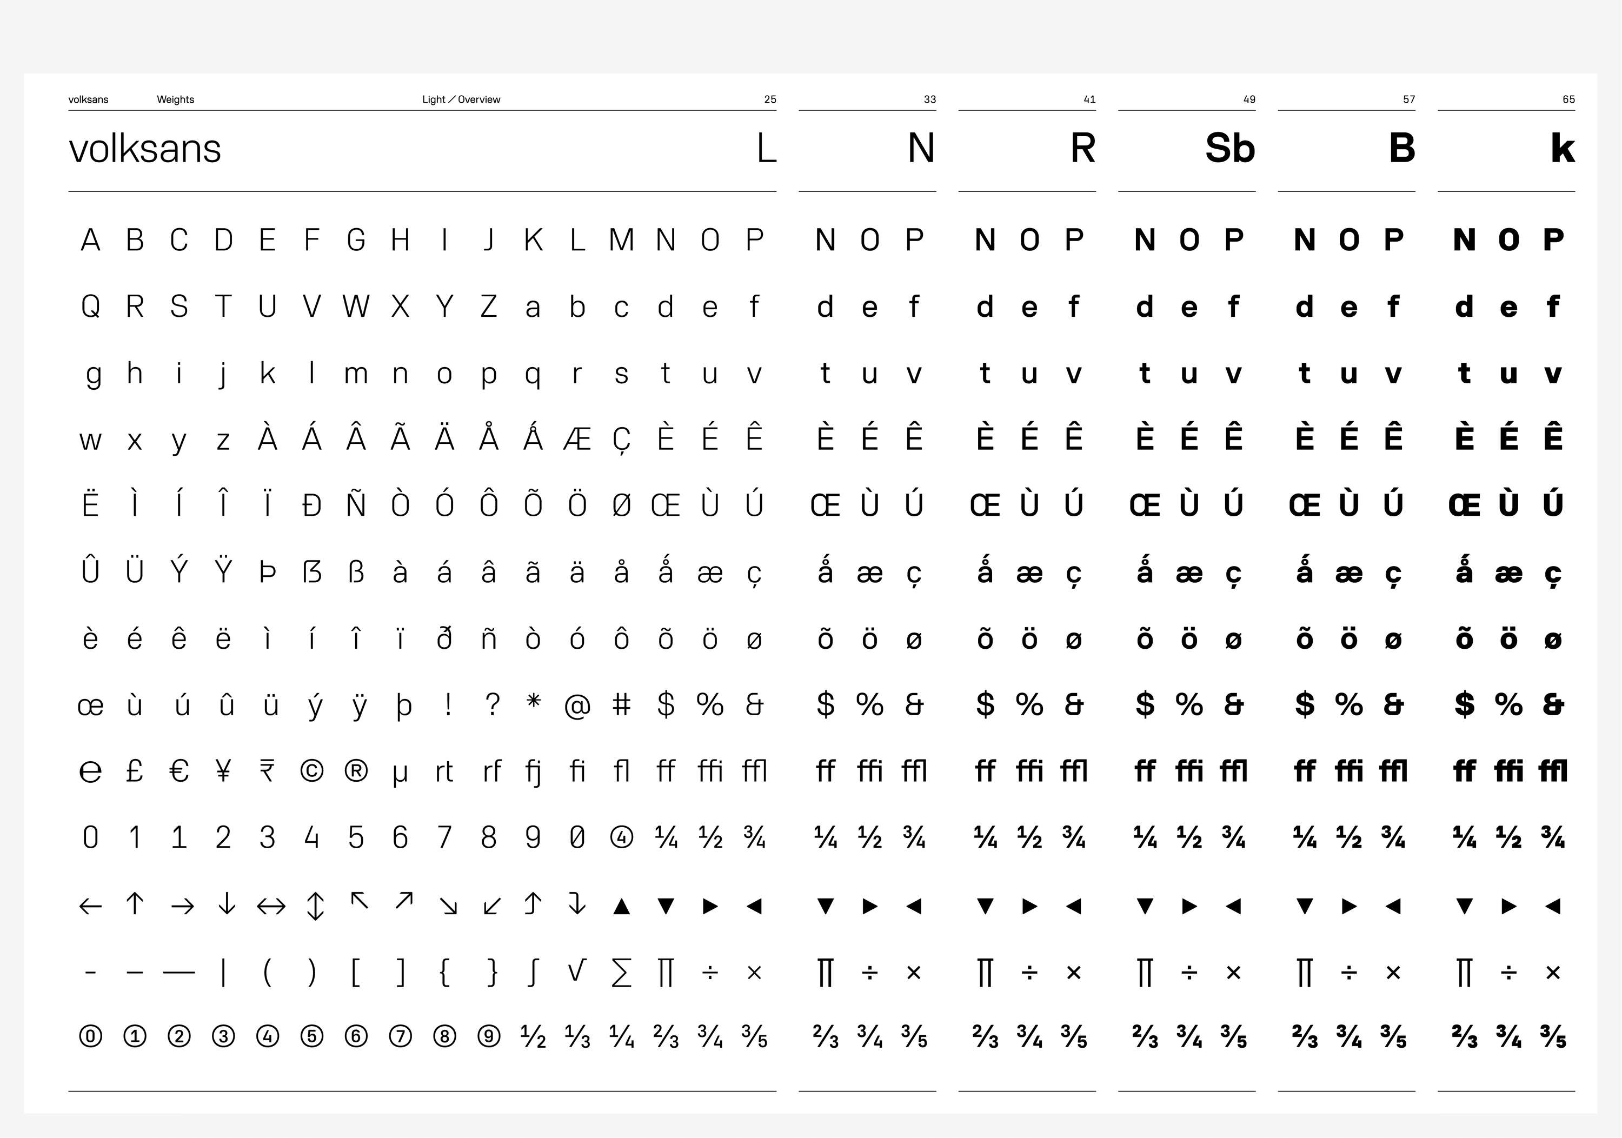The height and width of the screenshot is (1138, 1622).
Task: Click the small 'volksans' header label
Action: click(88, 99)
